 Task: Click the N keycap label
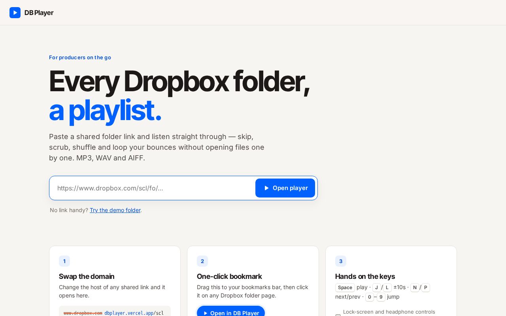pos(415,288)
